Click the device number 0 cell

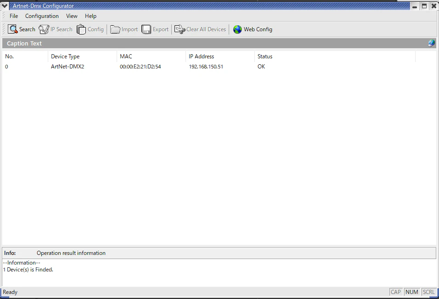pos(6,67)
